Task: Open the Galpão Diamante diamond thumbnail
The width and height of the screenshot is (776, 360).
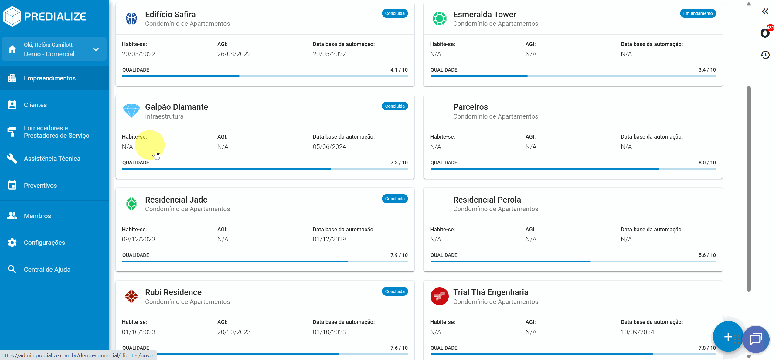Action: point(131,111)
